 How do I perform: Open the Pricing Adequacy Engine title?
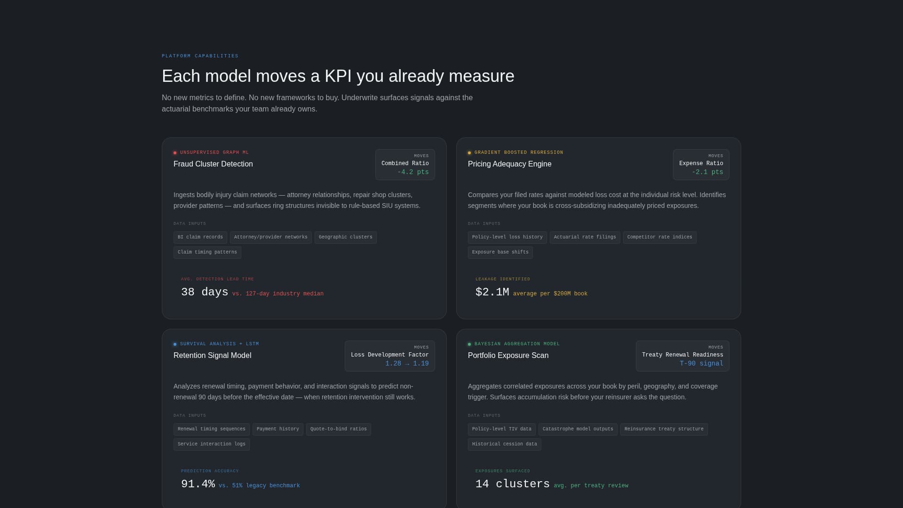[509, 164]
